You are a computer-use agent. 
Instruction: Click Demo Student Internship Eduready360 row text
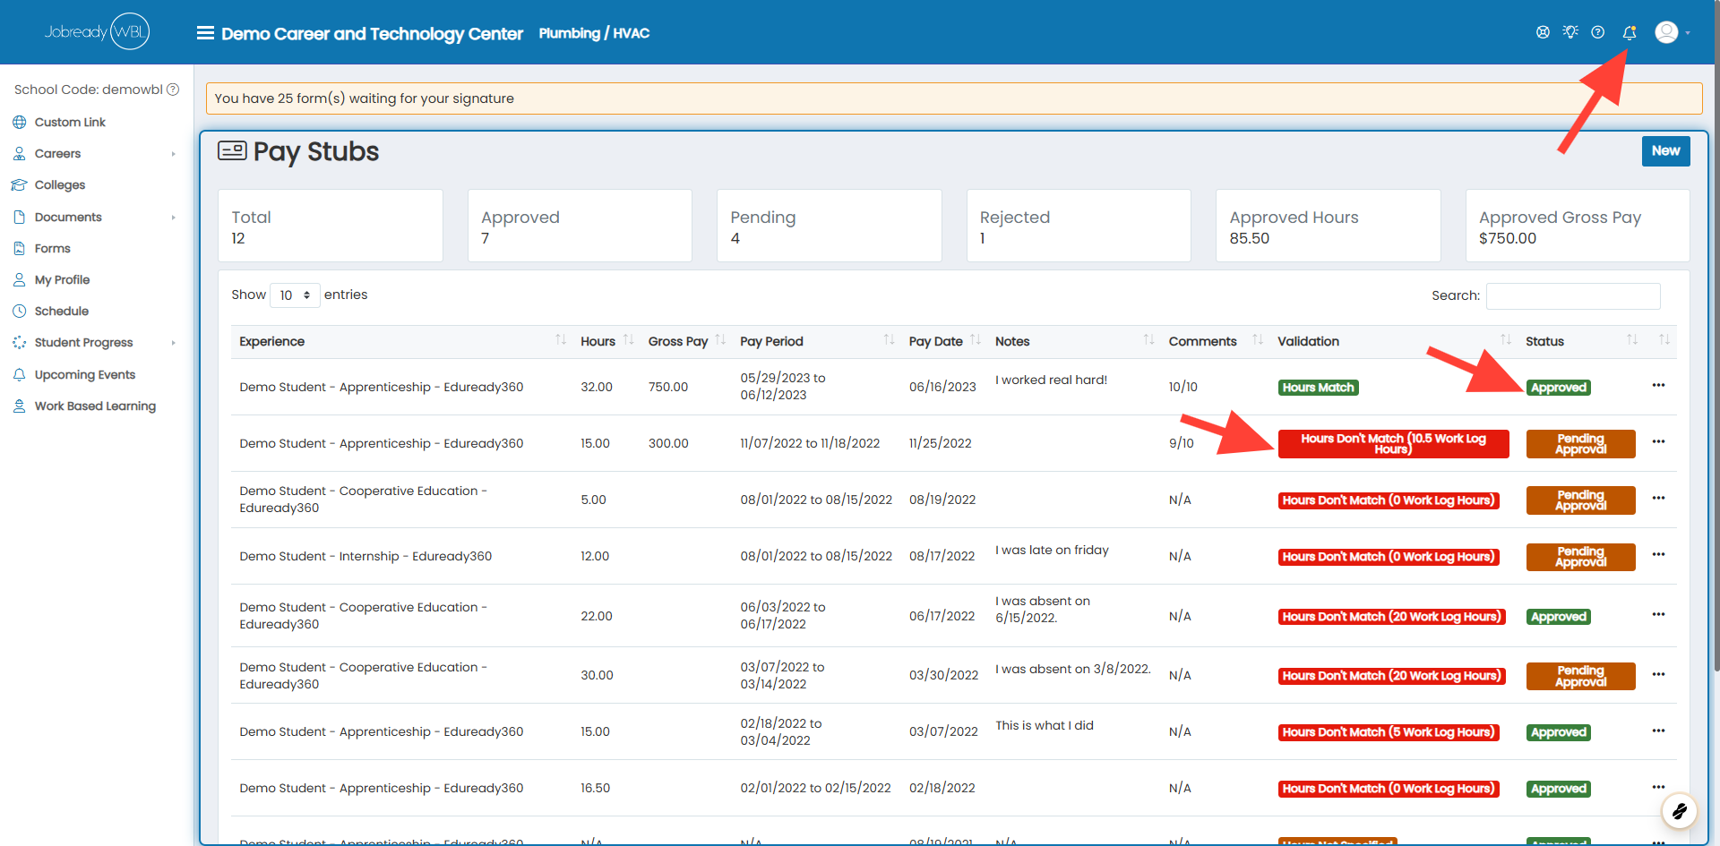pos(365,556)
